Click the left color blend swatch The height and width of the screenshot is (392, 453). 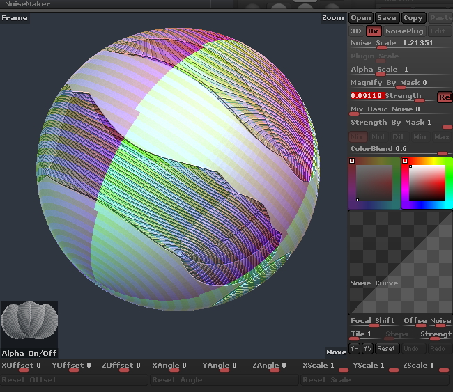(x=374, y=182)
